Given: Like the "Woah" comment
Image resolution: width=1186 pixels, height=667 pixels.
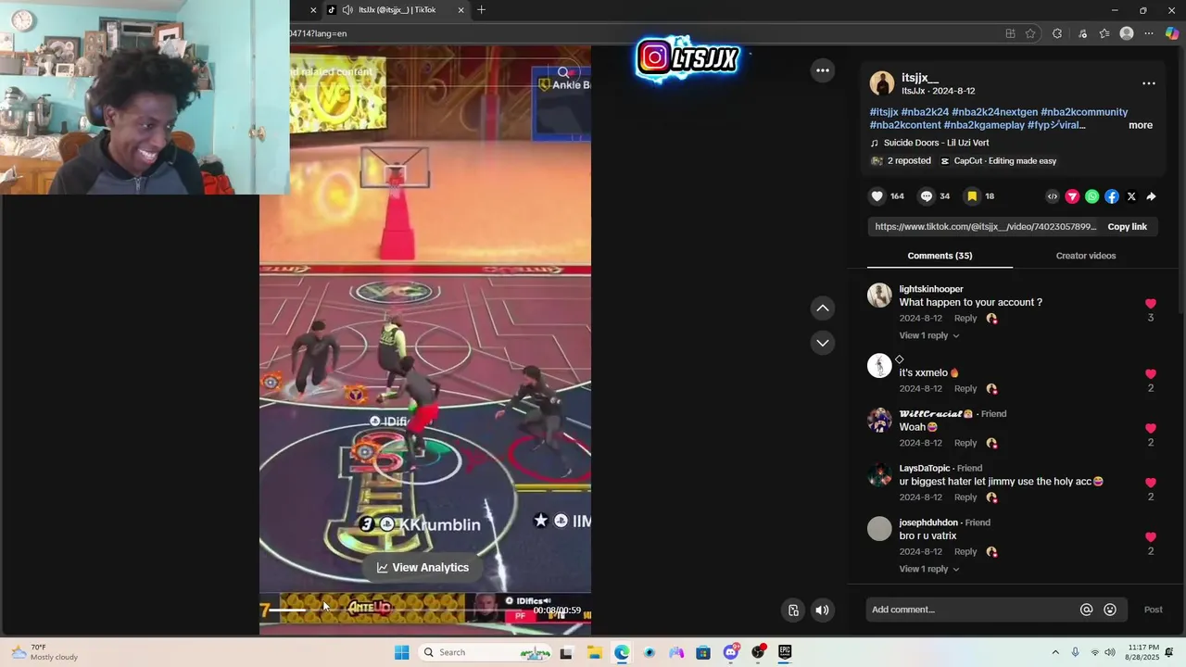Looking at the screenshot, I should (x=1151, y=429).
